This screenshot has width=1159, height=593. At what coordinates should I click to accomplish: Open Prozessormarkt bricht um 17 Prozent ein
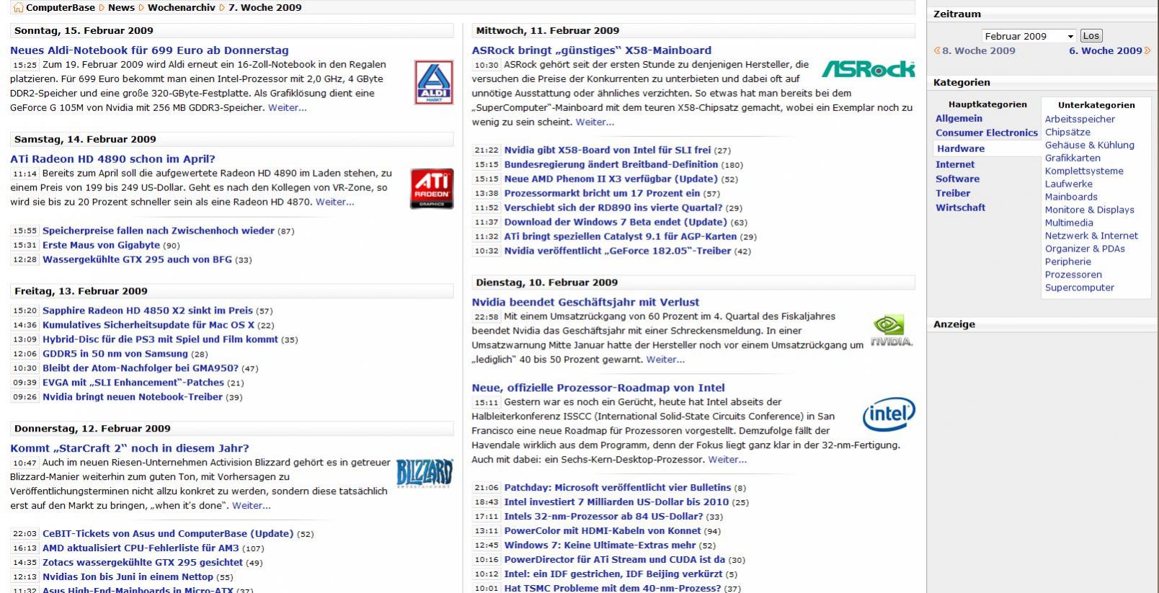[602, 193]
